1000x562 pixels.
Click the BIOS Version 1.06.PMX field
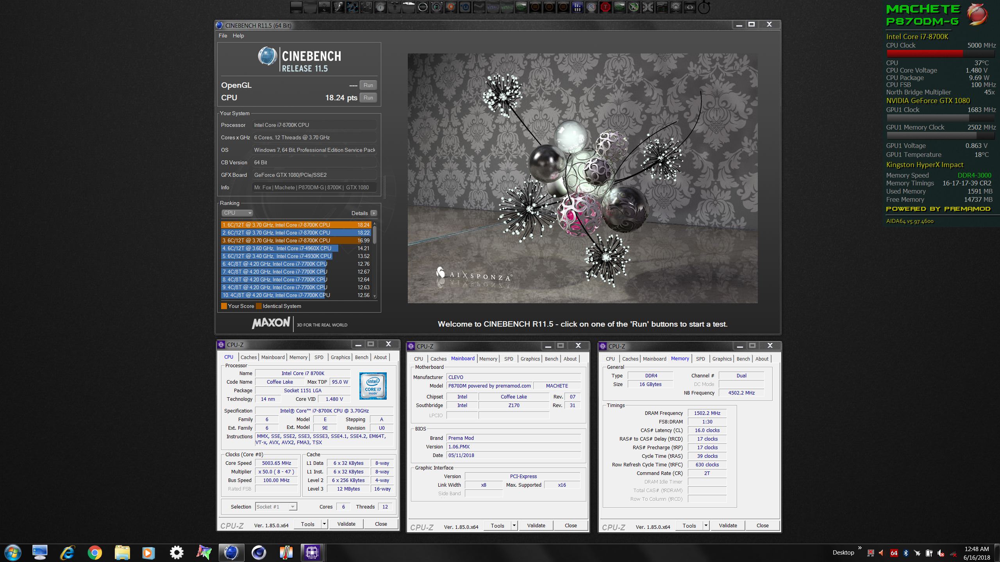[x=513, y=447]
